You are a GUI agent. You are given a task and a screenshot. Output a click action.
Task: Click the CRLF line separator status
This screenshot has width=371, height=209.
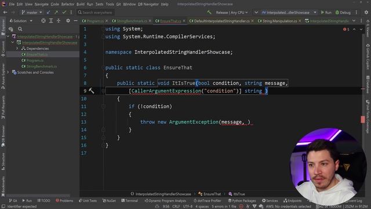[x=176, y=207]
